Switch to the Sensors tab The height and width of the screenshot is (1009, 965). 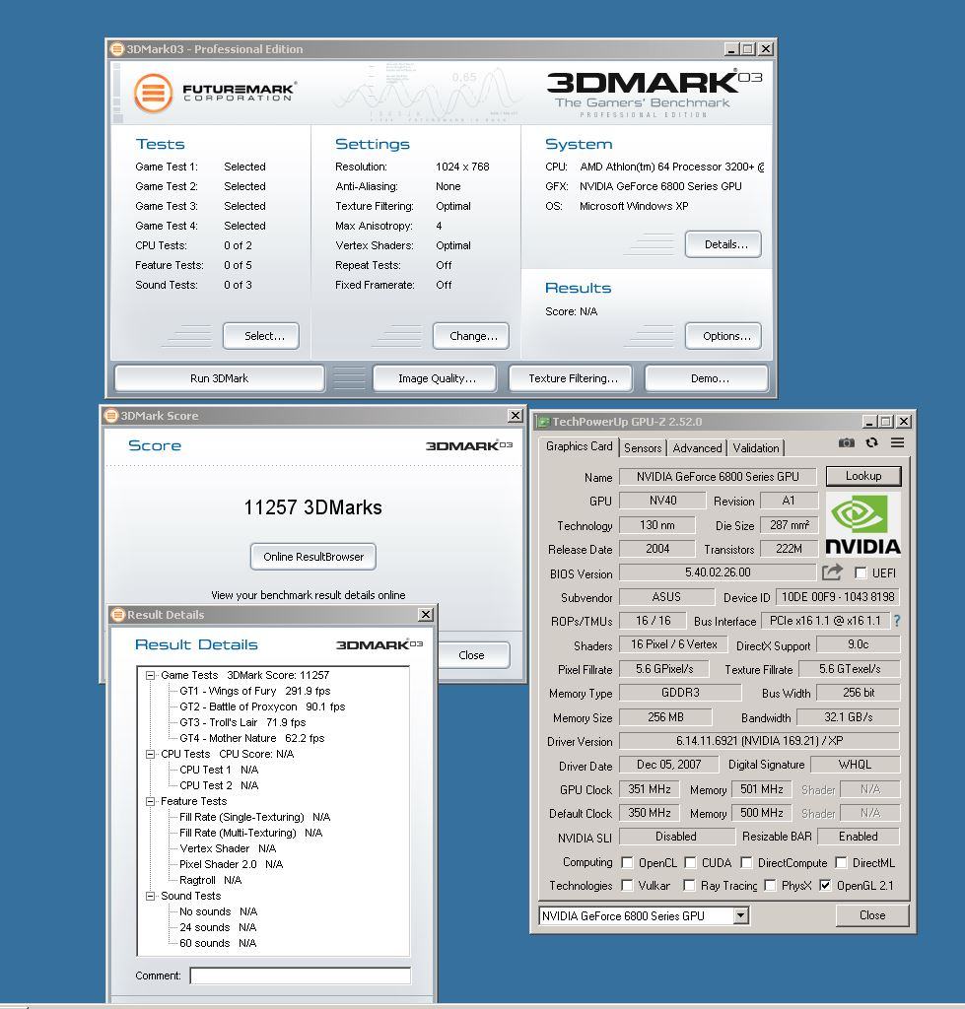coord(643,448)
